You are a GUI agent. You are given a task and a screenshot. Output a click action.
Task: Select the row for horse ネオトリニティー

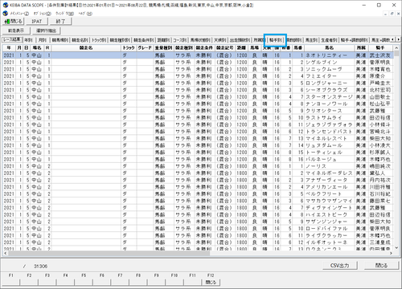click(x=198, y=55)
